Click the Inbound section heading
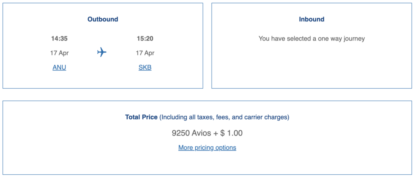This screenshot has height=178, width=415. 312,19
